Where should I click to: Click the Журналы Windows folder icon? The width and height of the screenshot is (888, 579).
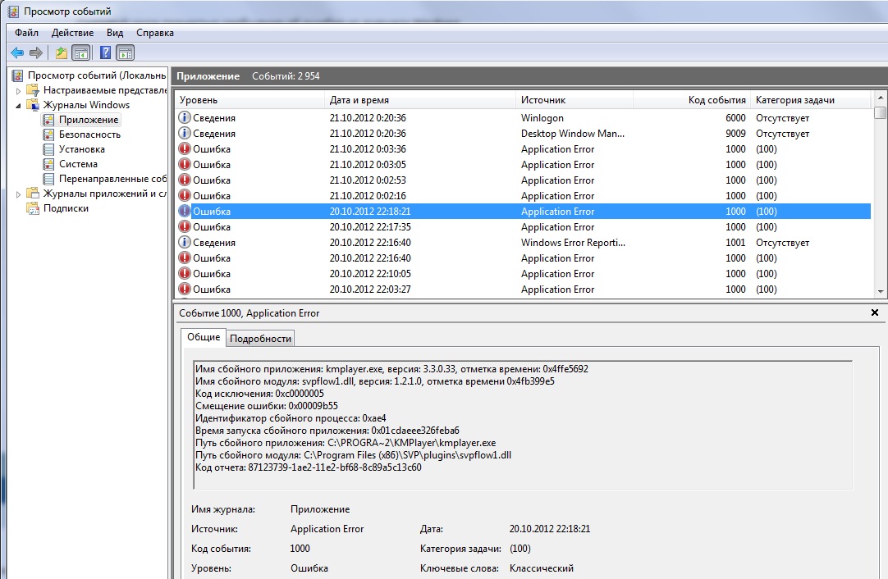(x=33, y=105)
